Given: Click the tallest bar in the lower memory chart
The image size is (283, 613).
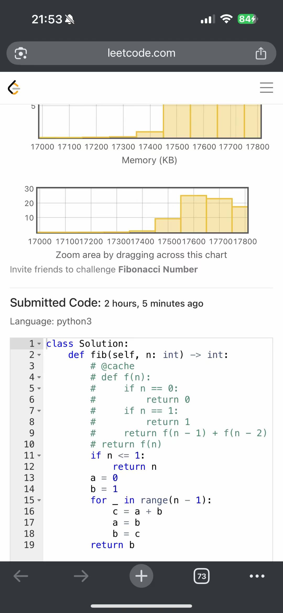Looking at the screenshot, I should tap(194, 214).
